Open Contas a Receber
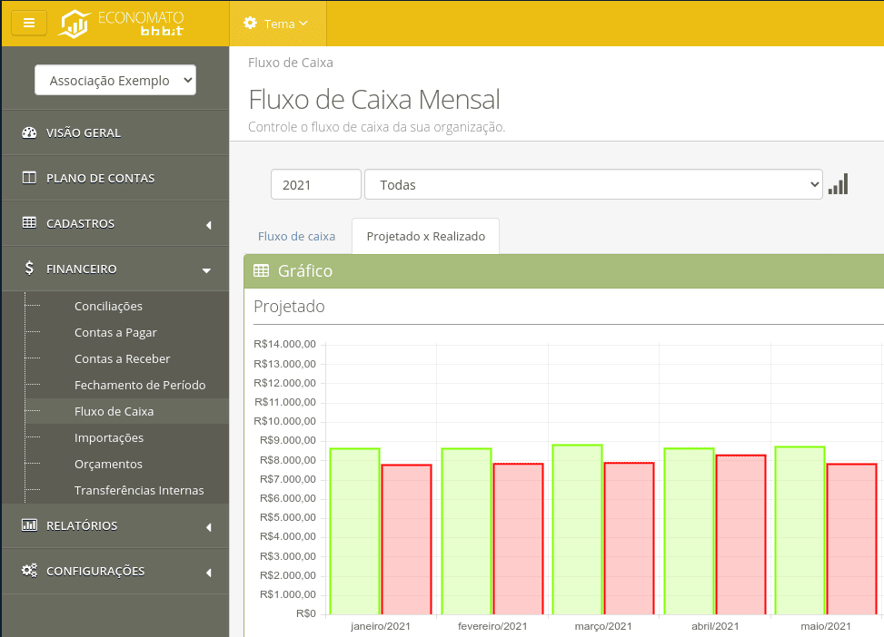 [x=122, y=358]
